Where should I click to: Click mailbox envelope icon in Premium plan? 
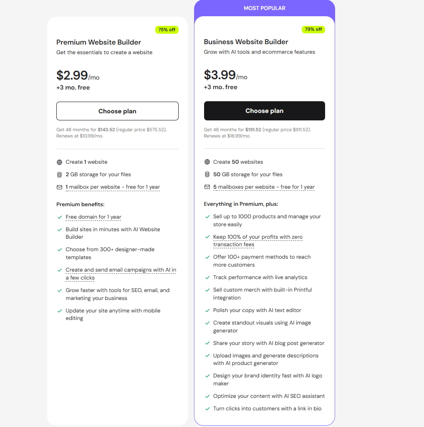(59, 187)
